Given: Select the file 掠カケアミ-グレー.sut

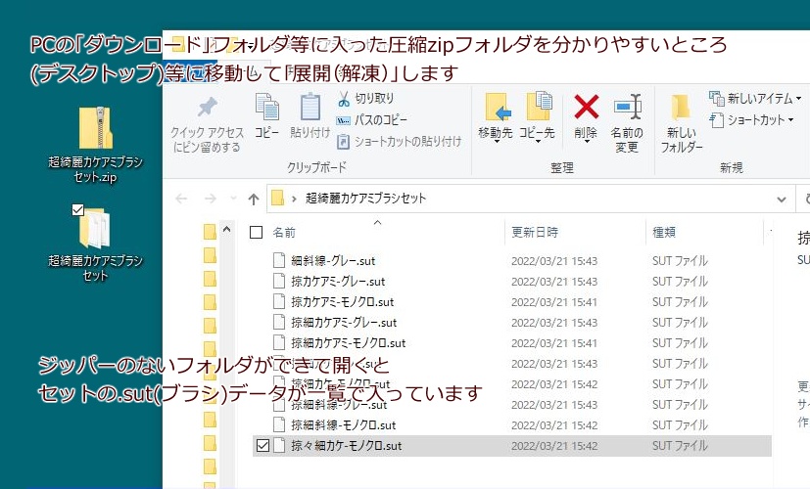Looking at the screenshot, I should pos(338,282).
